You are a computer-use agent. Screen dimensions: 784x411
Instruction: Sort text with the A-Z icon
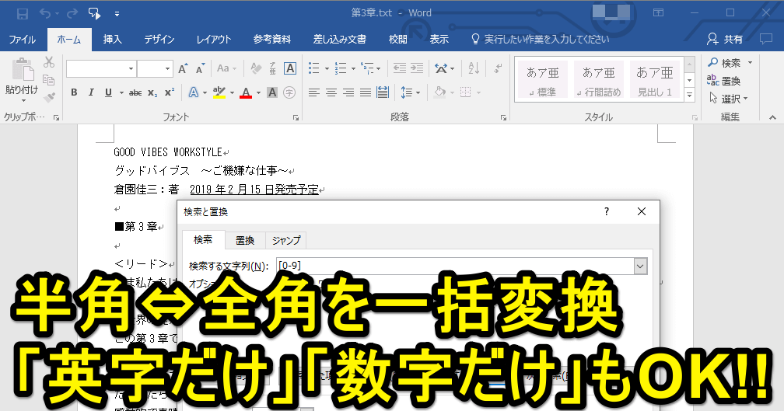[x=474, y=68]
